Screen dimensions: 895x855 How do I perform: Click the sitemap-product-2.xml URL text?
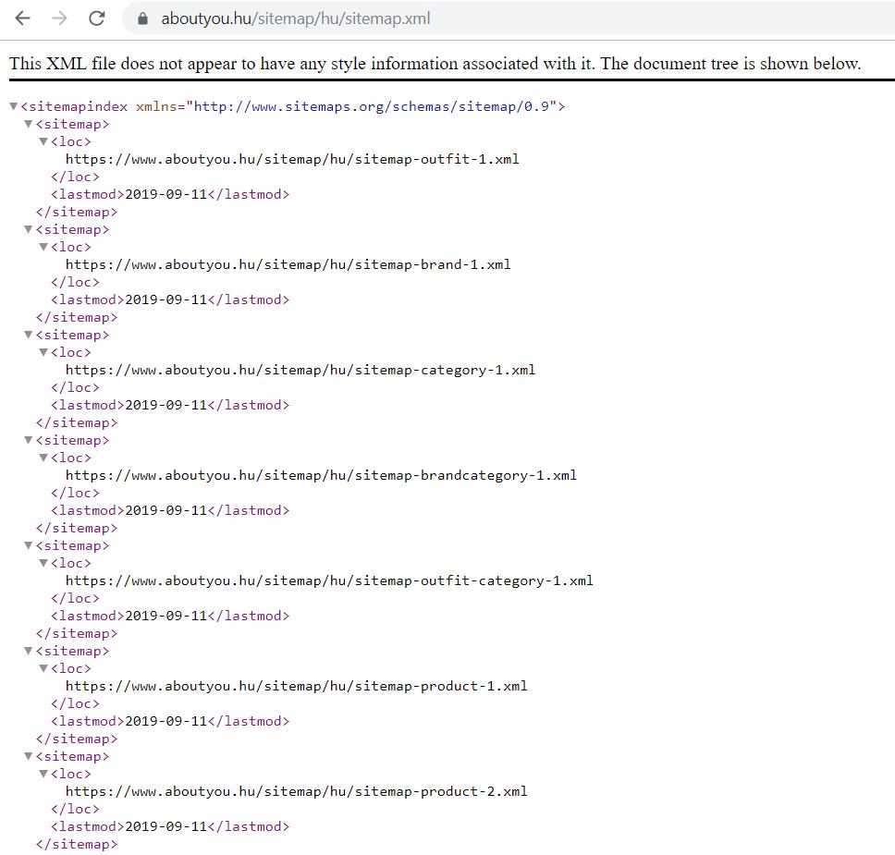click(296, 791)
